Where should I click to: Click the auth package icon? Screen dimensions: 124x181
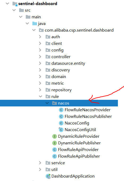(48, 37)
